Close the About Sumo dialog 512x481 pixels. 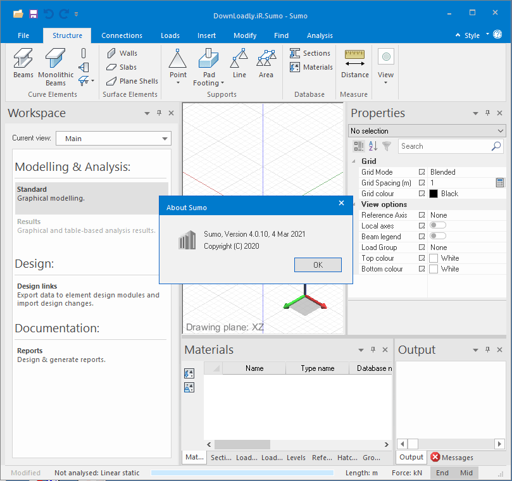coord(341,203)
